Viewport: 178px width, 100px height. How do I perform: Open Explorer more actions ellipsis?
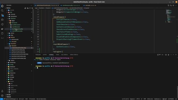pyautogui.click(x=31, y=5)
